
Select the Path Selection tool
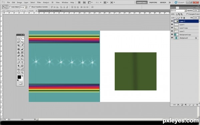pos(19,66)
